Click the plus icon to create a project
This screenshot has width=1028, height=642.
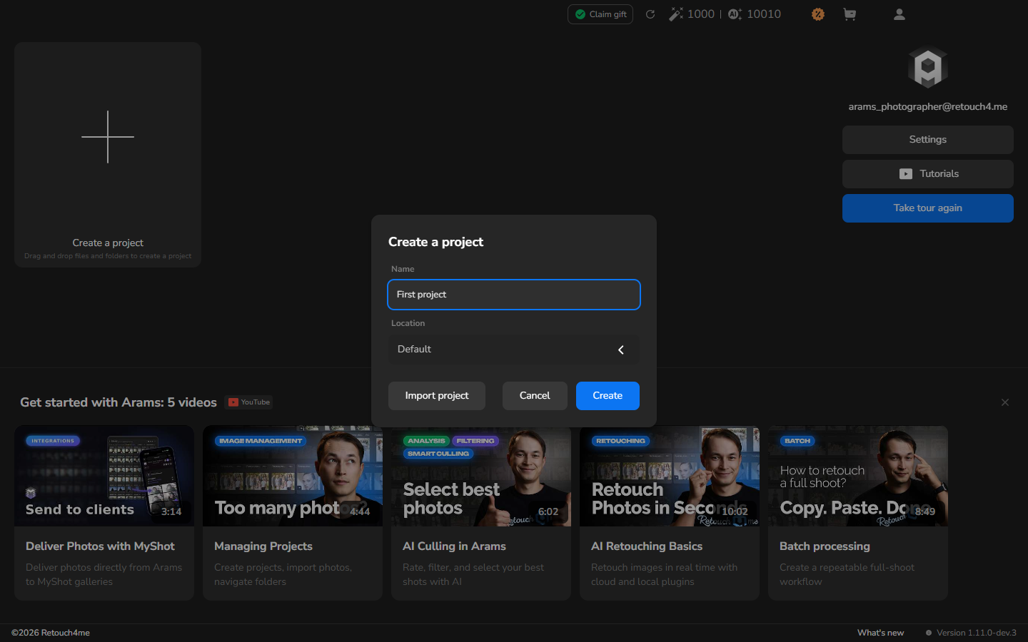click(108, 137)
